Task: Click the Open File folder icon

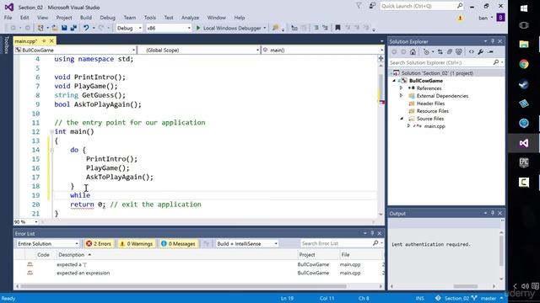Action: [55, 28]
